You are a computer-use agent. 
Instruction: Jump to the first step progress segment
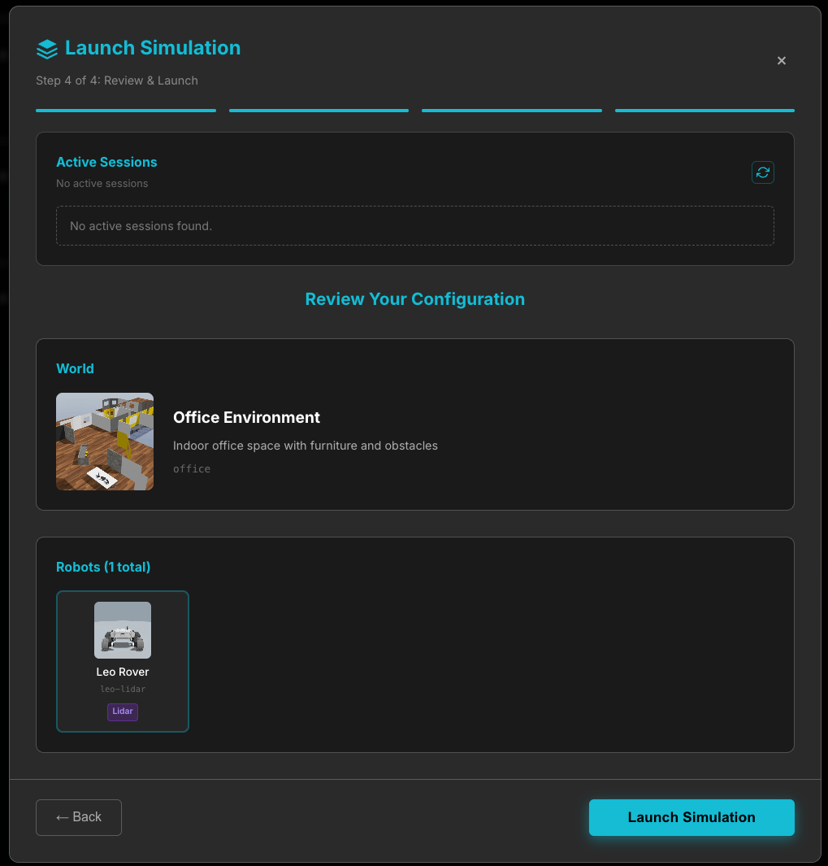[x=126, y=111]
